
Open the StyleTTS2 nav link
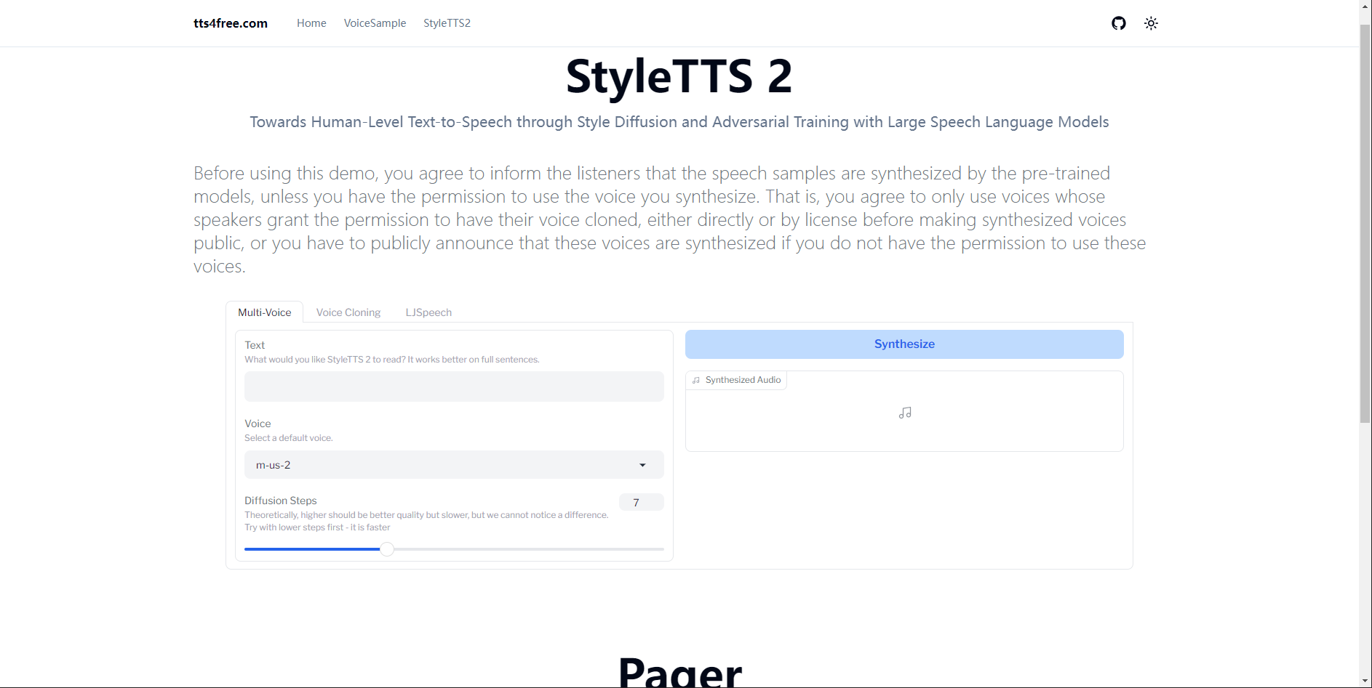[447, 23]
